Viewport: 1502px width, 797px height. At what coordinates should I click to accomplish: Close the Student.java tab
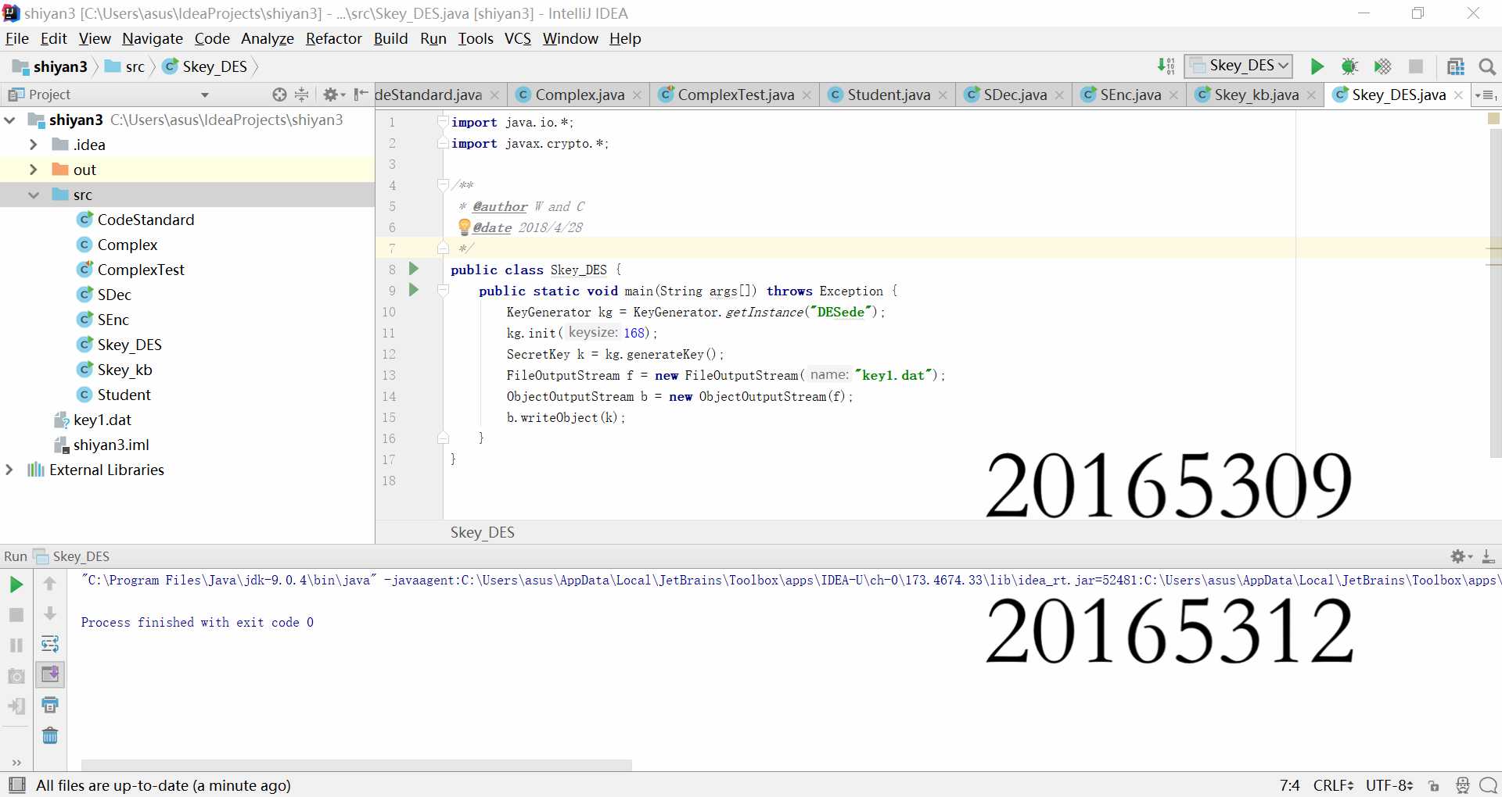pos(943,95)
